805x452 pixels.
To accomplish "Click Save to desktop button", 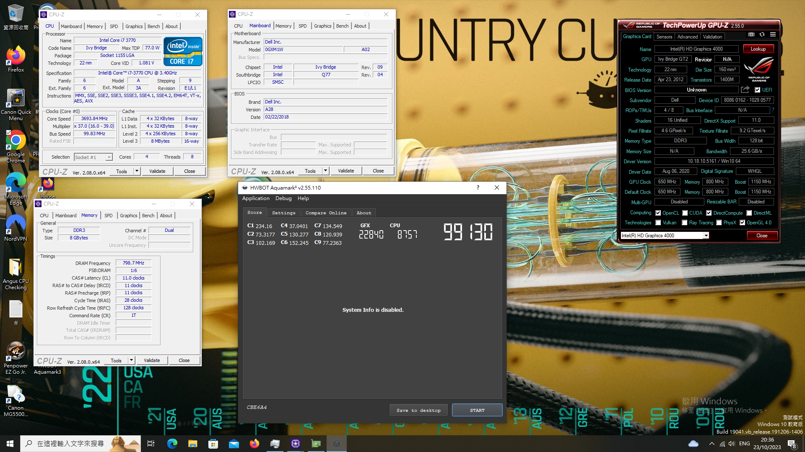I will [418, 410].
